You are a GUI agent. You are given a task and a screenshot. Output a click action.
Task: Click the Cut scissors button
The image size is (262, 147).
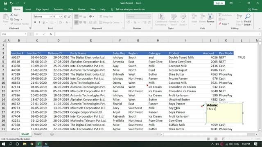coord(14,15)
